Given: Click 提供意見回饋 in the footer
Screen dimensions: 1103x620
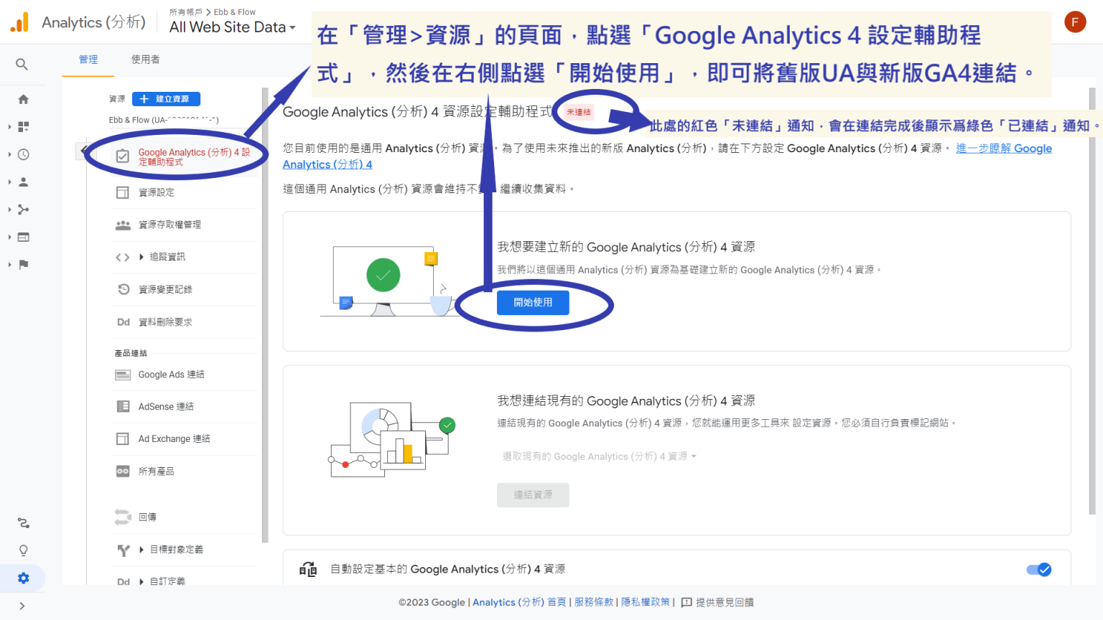Looking at the screenshot, I should [717, 602].
